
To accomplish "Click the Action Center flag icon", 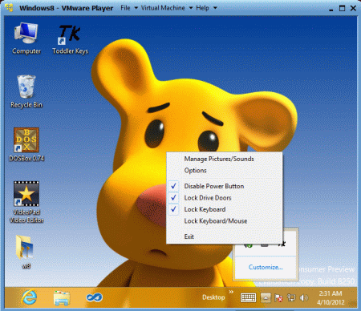I will (x=278, y=298).
